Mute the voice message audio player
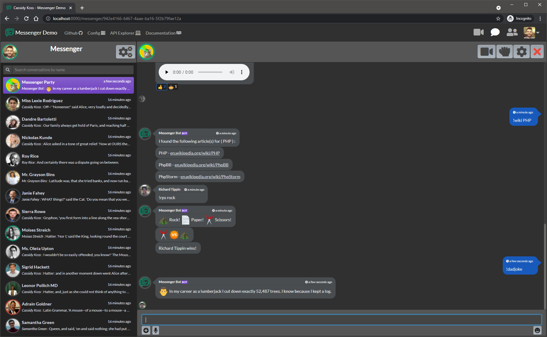Viewport: 547px width, 337px height. tap(232, 72)
